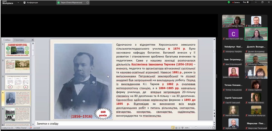Viewport: 272px width, 131px height.
Task: Select Анастасія Малярчук participant tile
Action: click(x=256, y=111)
